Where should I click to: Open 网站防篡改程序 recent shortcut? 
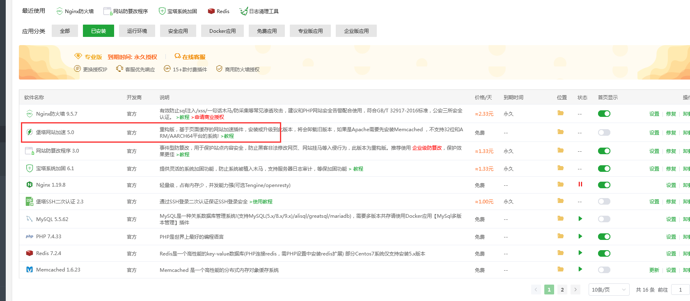coord(126,11)
